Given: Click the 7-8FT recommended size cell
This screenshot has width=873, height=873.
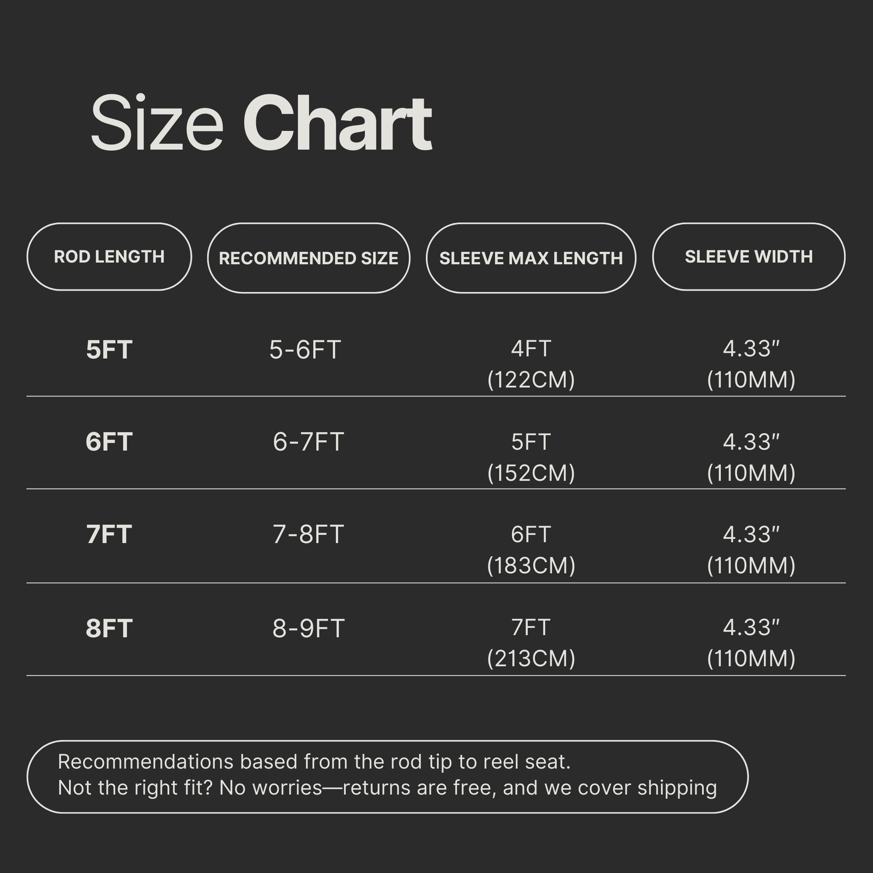Looking at the screenshot, I should [x=308, y=534].
